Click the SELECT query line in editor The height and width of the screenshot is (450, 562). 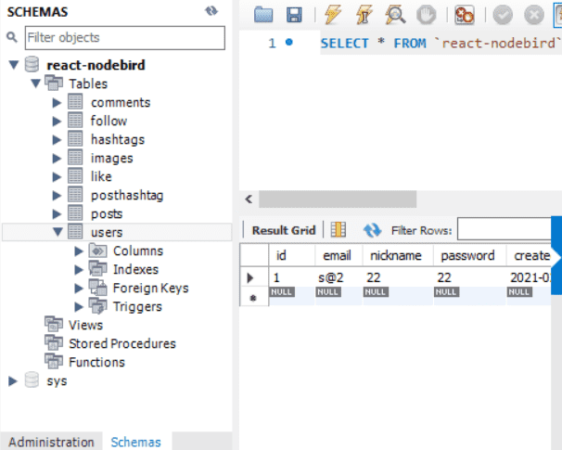tap(441, 43)
